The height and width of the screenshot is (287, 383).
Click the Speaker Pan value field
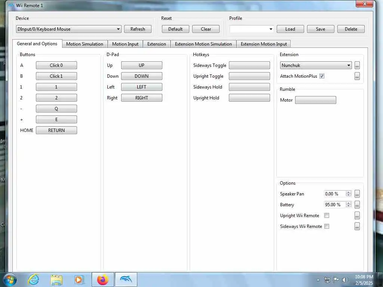tap(335, 194)
